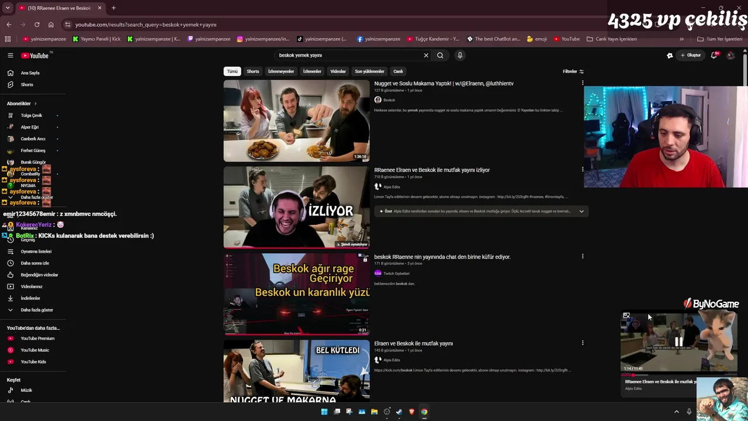Show hidden system tray icons
Viewport: 748px width, 421px height.
coord(677,412)
